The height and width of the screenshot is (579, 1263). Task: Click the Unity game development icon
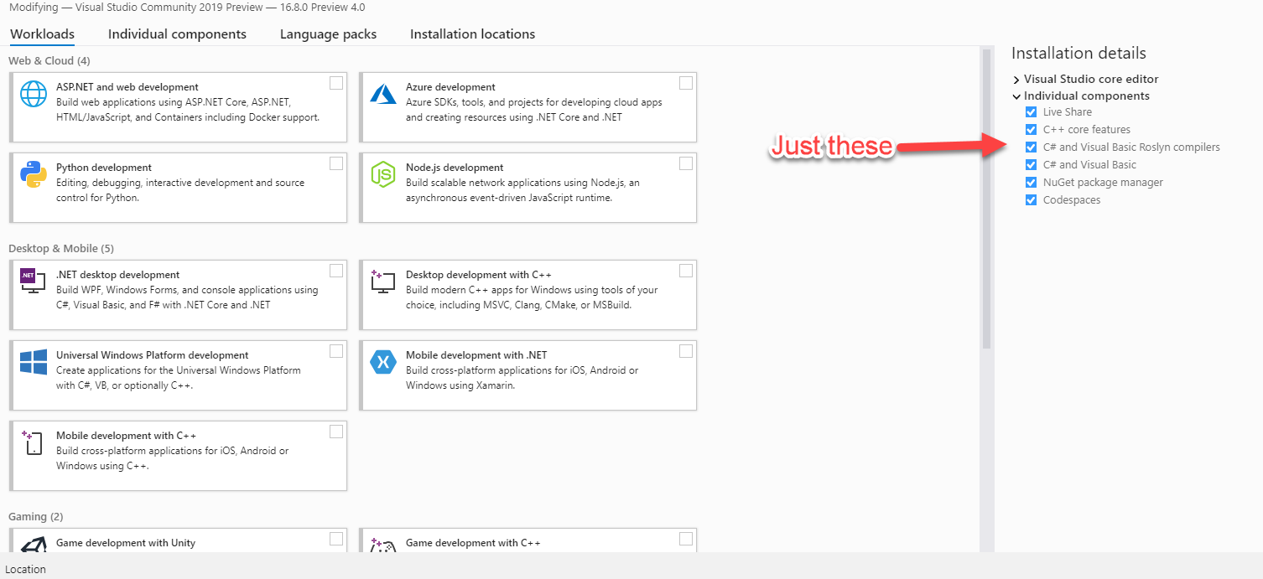pos(34,545)
